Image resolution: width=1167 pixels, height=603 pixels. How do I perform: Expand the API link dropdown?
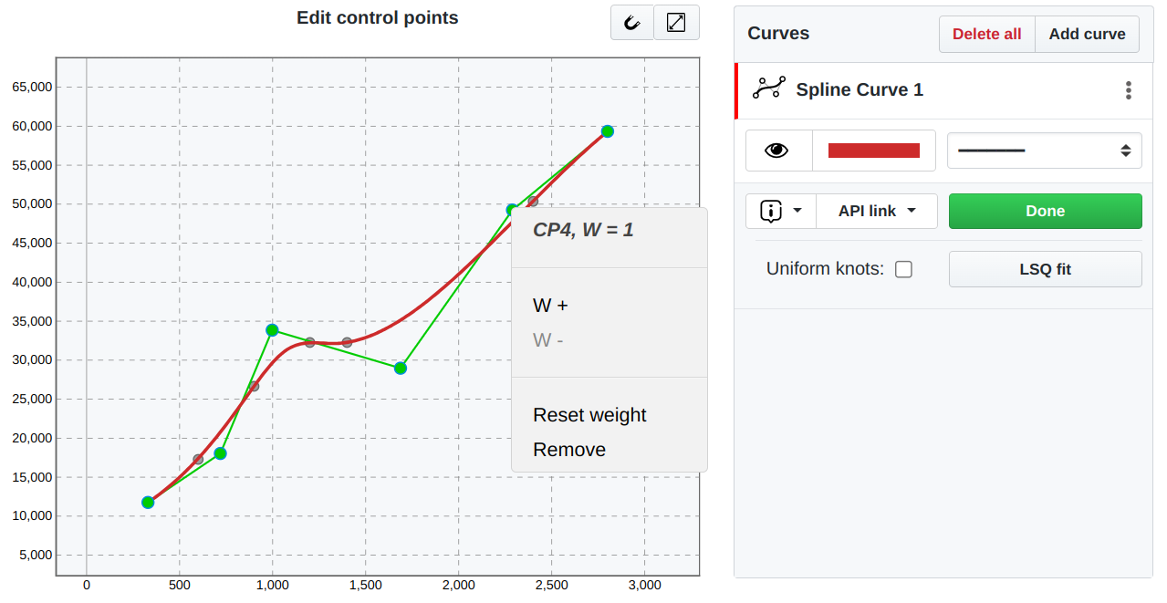tap(876, 211)
